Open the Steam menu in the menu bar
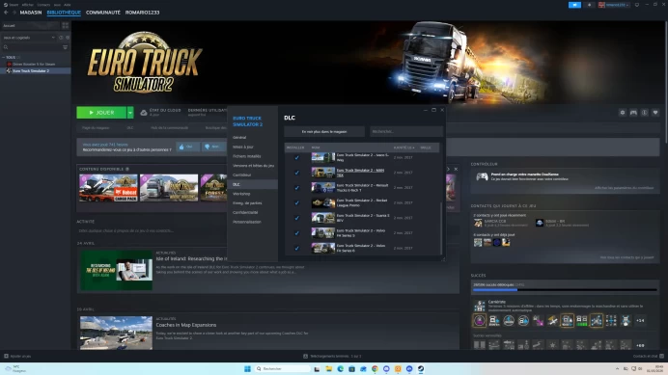 (14, 5)
